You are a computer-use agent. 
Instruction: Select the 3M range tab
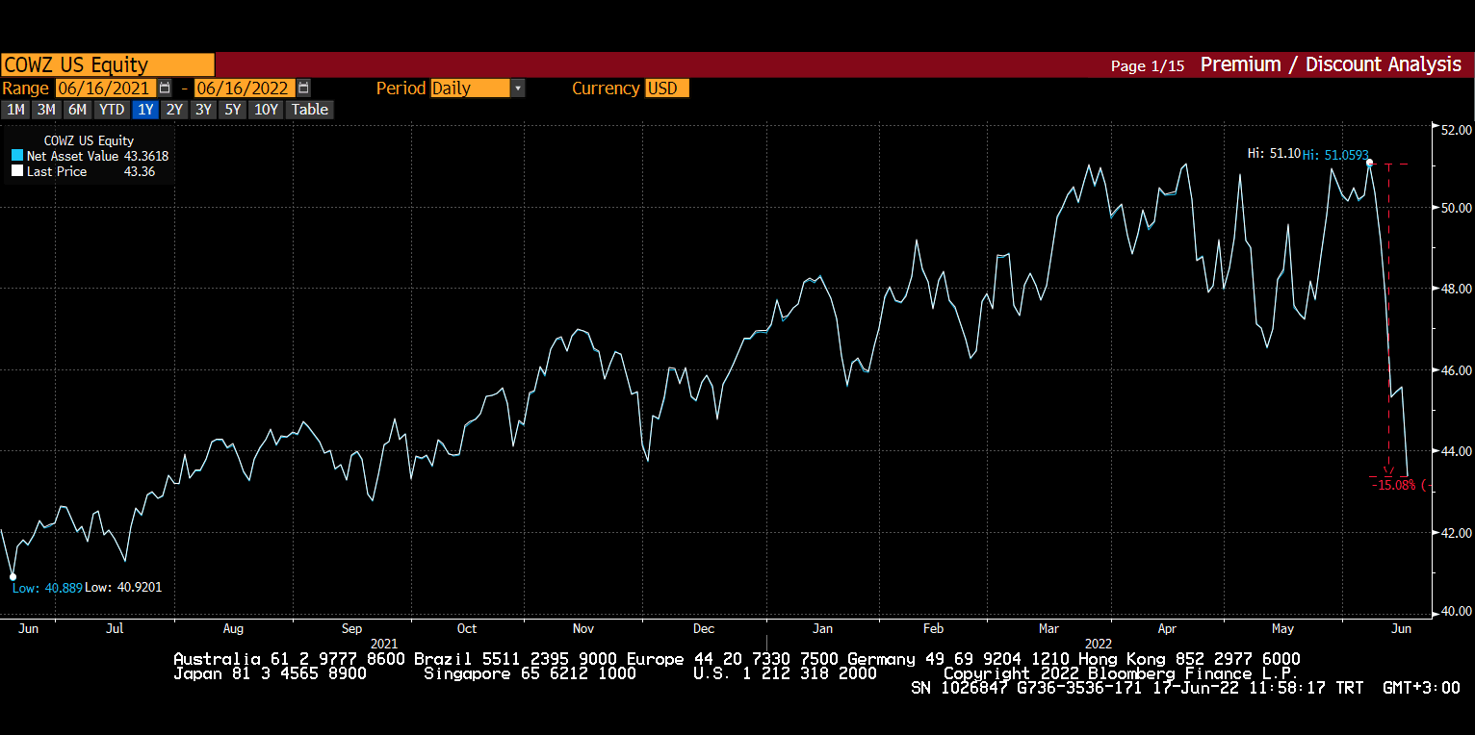click(x=46, y=110)
